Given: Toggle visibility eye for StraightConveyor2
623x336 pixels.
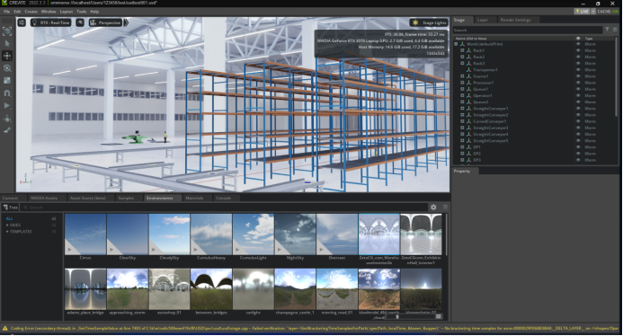Looking at the screenshot, I should (578, 115).
